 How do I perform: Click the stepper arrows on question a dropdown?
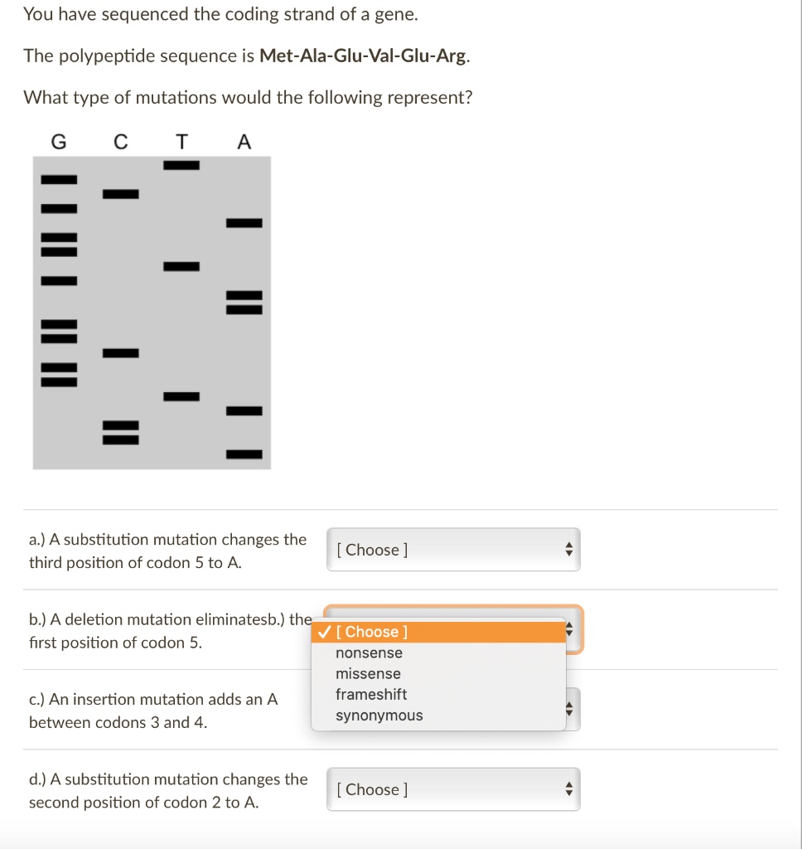[569, 549]
